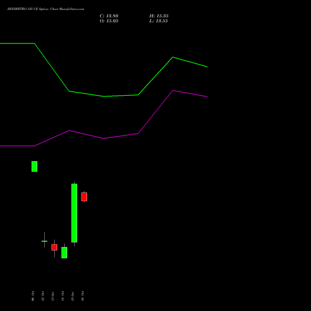The image size is (311, 311).
Task: Click the 12 Oct date axis label
Action: 43,296
